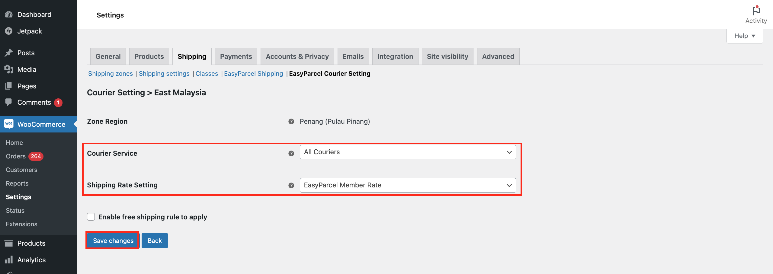Go to WooCommerce Customers submenu
This screenshot has height=274, width=773.
coord(22,170)
